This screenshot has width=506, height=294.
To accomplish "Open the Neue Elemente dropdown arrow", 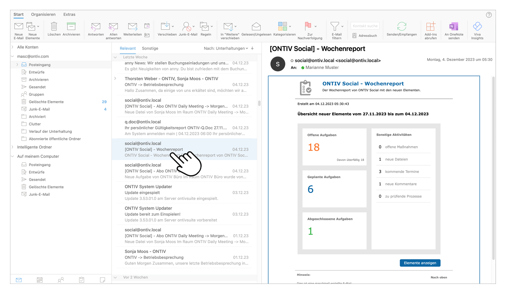I will tap(38, 26).
